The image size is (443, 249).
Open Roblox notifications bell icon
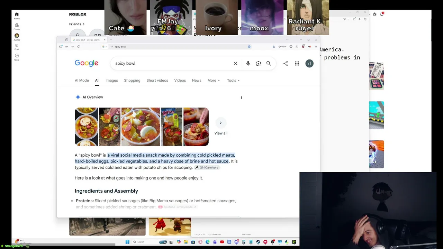382,14
